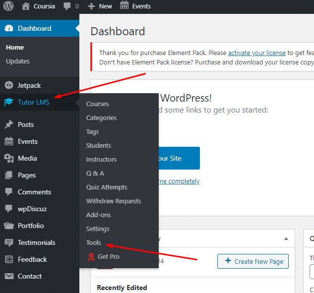
Task: Open Instructors submenu entry
Action: pyautogui.click(x=101, y=160)
